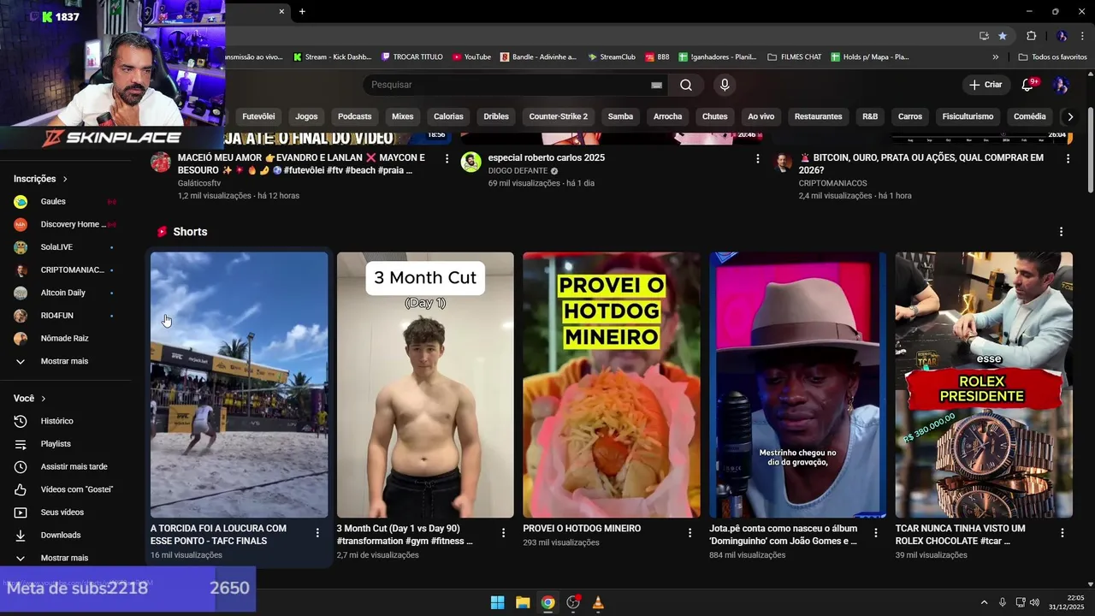Select the Samba category chip
The image size is (1095, 616).
620,116
